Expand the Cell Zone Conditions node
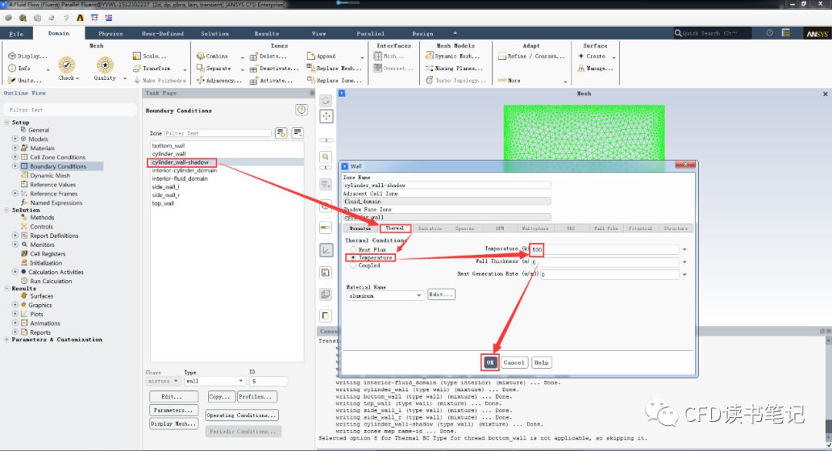Image resolution: width=832 pixels, height=451 pixels. coord(15,157)
